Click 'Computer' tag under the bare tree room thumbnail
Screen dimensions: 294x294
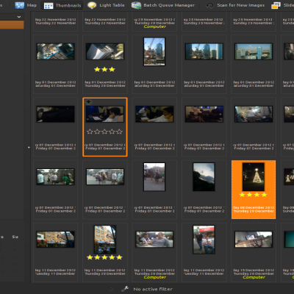click(x=254, y=277)
